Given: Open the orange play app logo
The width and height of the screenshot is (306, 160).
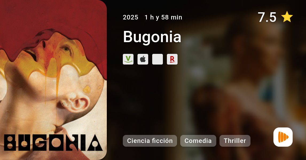Looking at the screenshot, I should point(283,137).
